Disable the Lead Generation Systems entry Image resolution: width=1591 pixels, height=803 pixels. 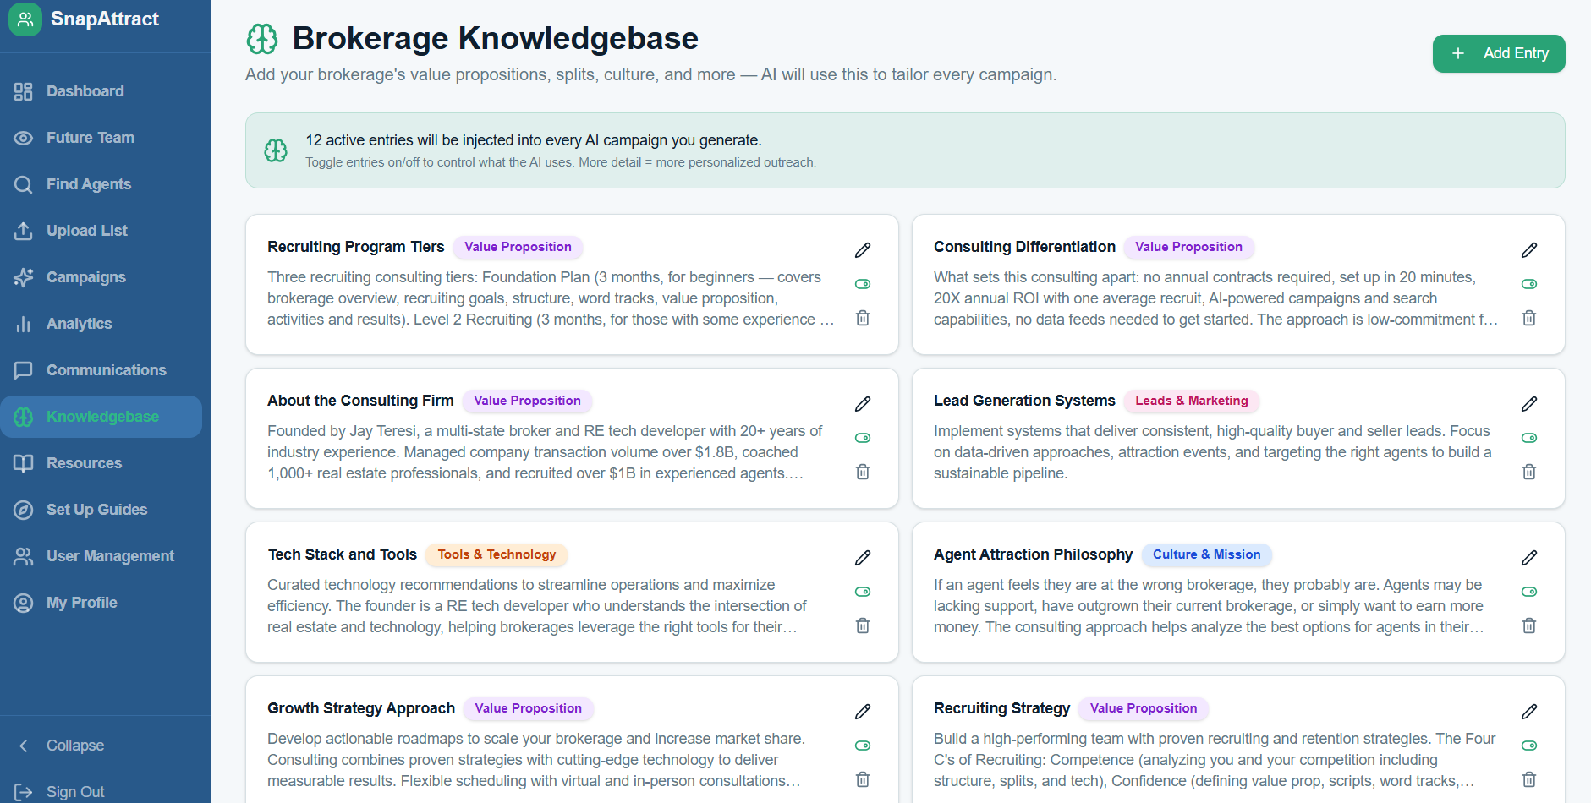tap(1529, 438)
